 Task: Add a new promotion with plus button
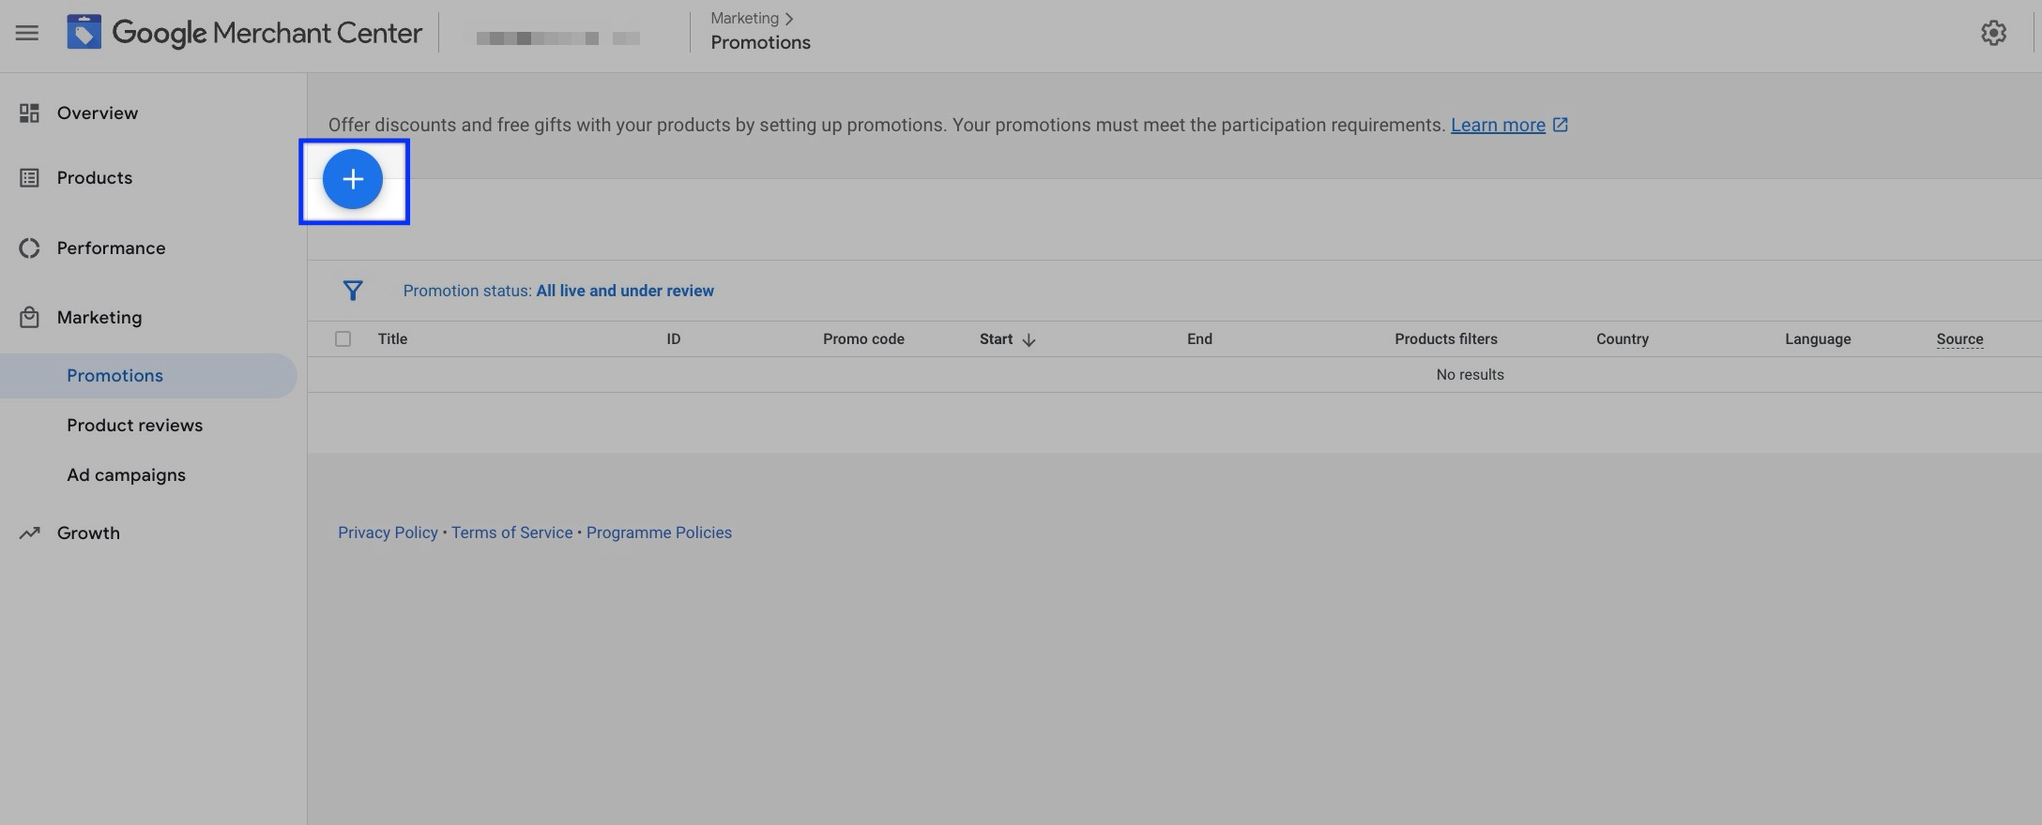click(353, 179)
